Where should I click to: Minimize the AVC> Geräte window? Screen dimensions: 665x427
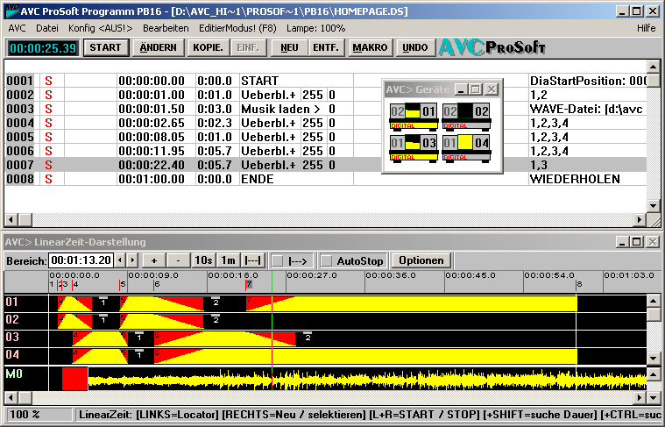[462, 89]
